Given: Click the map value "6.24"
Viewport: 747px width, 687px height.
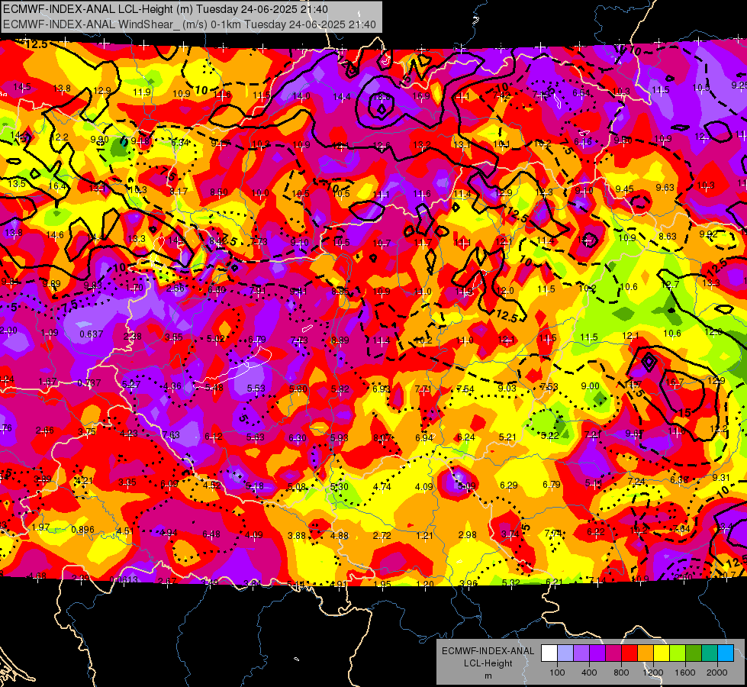Looking at the screenshot, I should click(x=466, y=437).
